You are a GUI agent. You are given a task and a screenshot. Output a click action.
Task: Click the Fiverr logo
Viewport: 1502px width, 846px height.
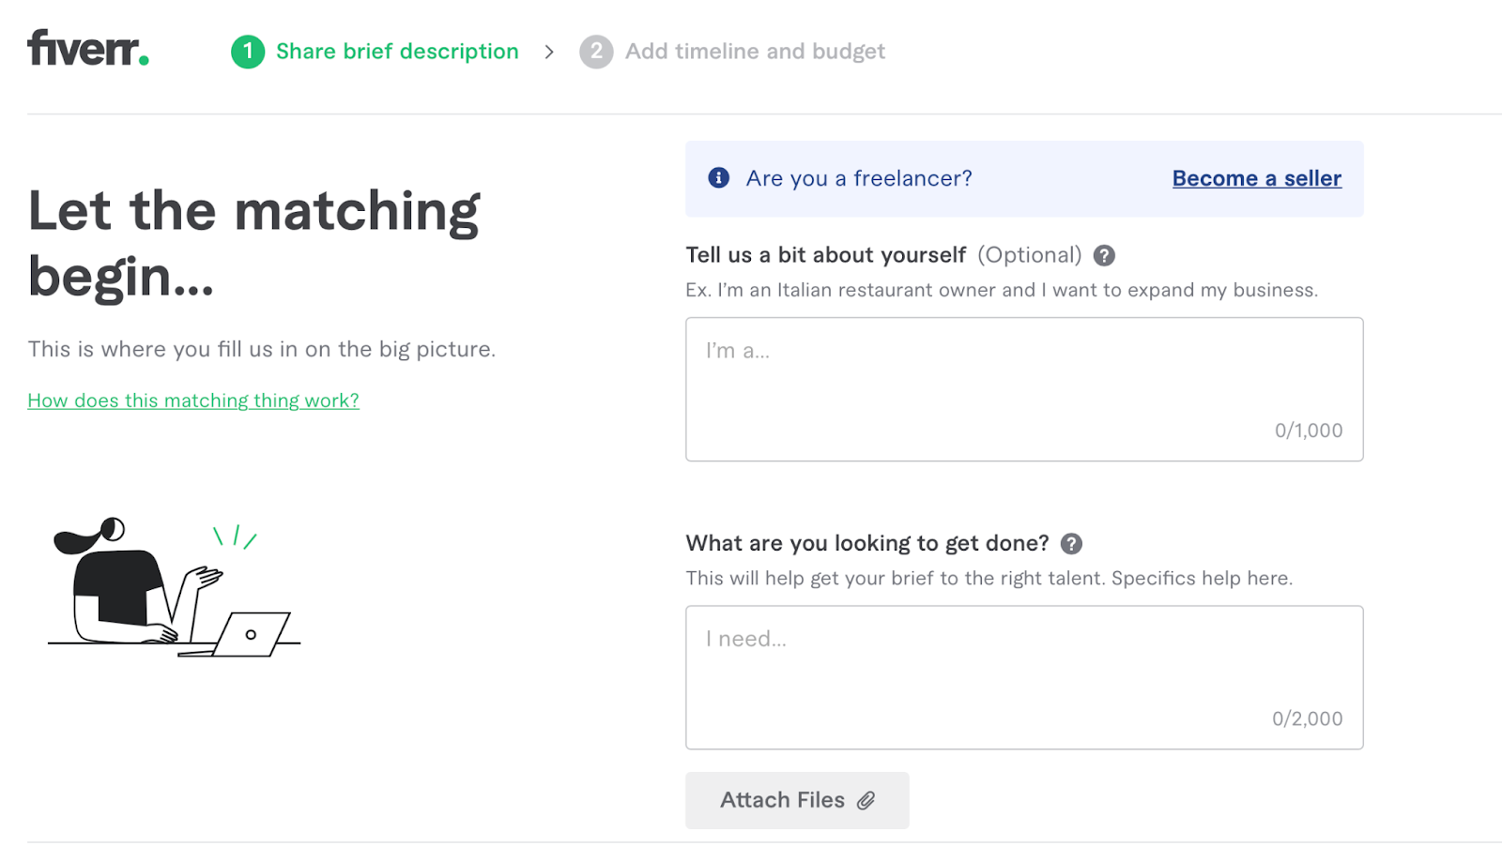point(88,49)
